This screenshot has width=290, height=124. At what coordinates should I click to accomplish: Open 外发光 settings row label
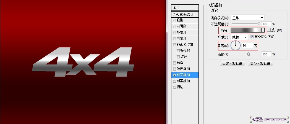182,33
